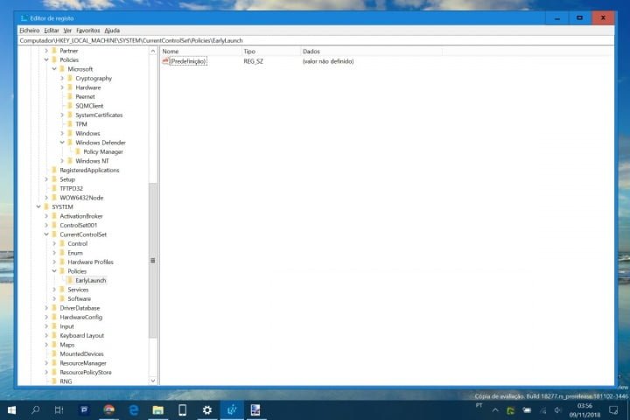Image resolution: width=630 pixels, height=420 pixels.
Task: Click the Tipo column header
Action: pos(271,51)
